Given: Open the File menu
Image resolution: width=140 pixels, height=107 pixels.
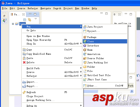Looking at the screenshot, I should click(4, 8).
